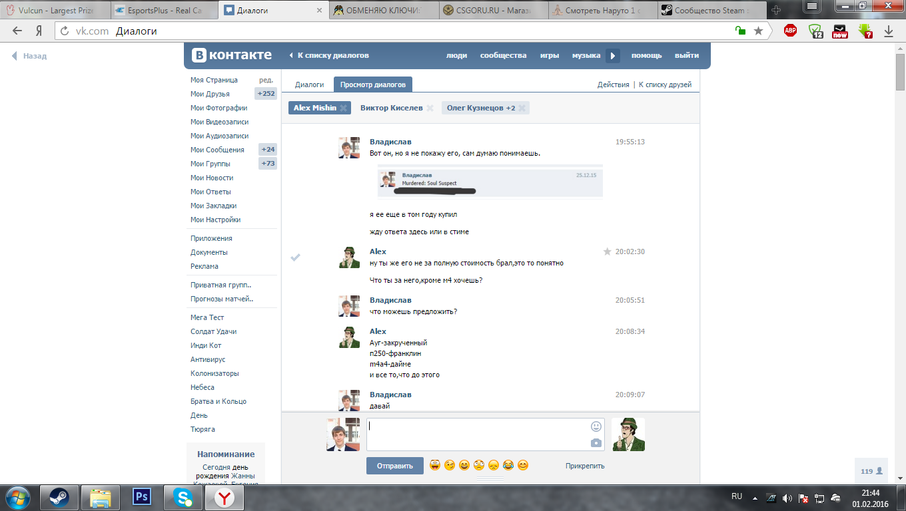Open the emoji picker smiley in message box
This screenshot has height=511, width=906.
[x=596, y=426]
